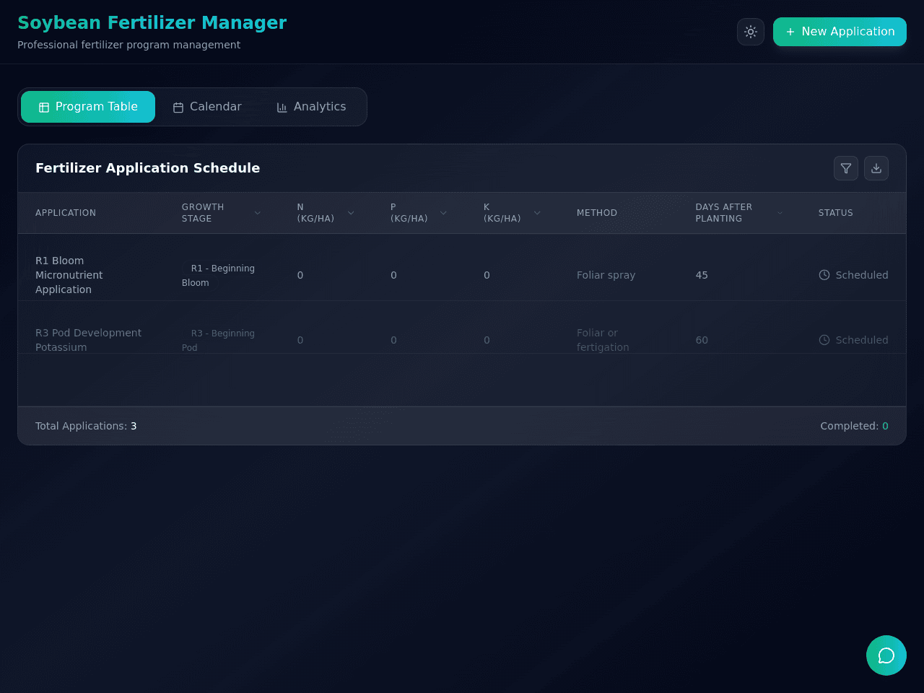Expand the Growth Stage column chevron
Viewport: 924px width, 693px height.
[x=258, y=213]
